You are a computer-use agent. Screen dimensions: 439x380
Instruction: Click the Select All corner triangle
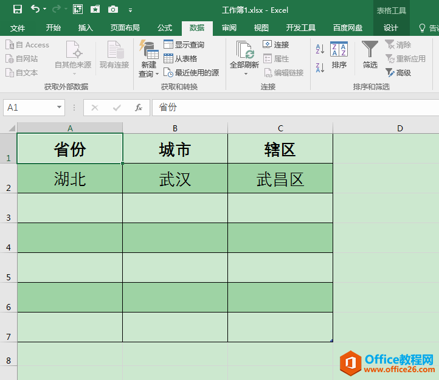pyautogui.click(x=11, y=128)
